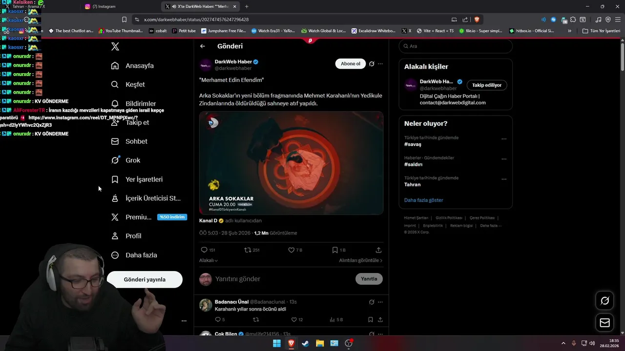Screen dimensions: 625x351
Task: Open the Premium sidebar item
Action: pyautogui.click(x=149, y=217)
